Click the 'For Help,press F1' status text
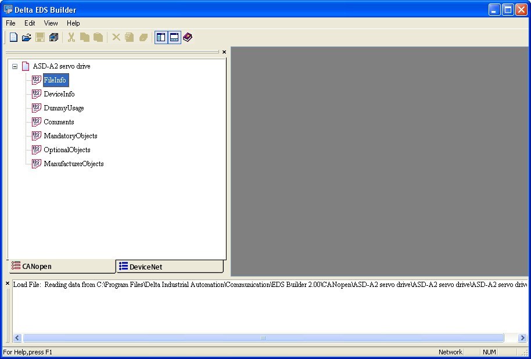 (x=28, y=352)
